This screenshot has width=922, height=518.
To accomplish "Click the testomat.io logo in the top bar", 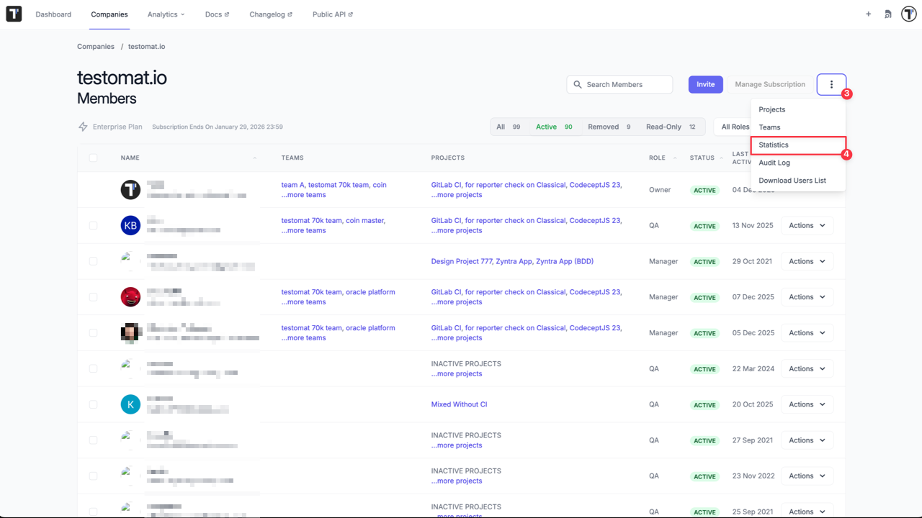I will point(14,14).
